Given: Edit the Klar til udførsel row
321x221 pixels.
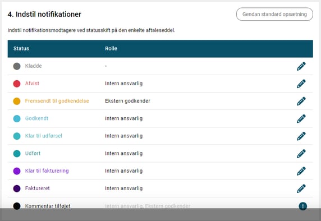Looking at the screenshot, I should coord(301,136).
